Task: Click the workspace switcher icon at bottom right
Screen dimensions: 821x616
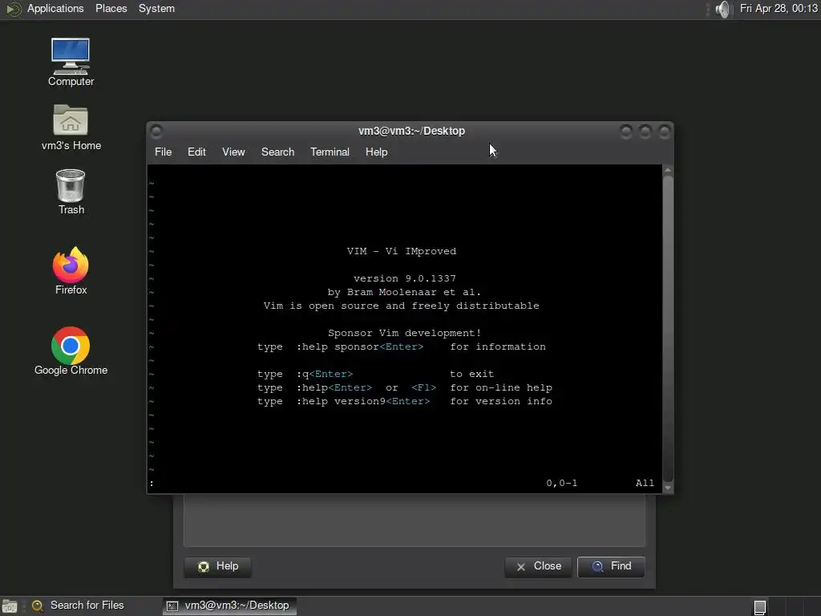Action: click(760, 607)
